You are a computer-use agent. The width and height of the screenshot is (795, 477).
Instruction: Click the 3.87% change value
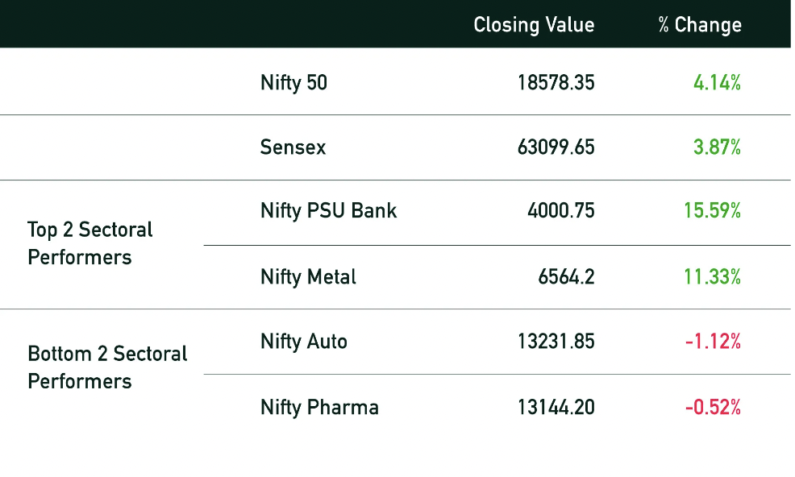click(717, 147)
